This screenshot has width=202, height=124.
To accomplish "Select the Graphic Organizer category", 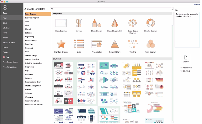I will [x=32, y=59].
